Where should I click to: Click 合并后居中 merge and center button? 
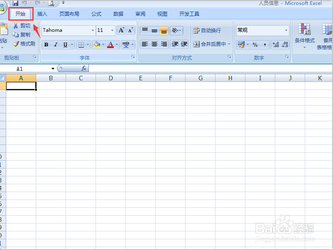[x=209, y=44]
